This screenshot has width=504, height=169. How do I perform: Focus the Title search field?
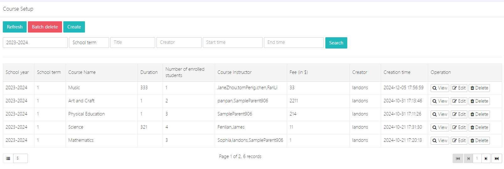133,43
